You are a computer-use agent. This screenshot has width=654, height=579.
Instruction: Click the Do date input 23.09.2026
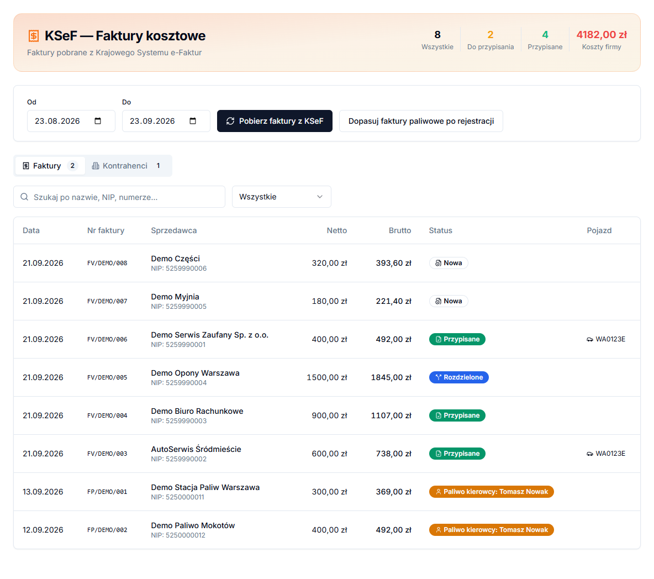coord(166,121)
